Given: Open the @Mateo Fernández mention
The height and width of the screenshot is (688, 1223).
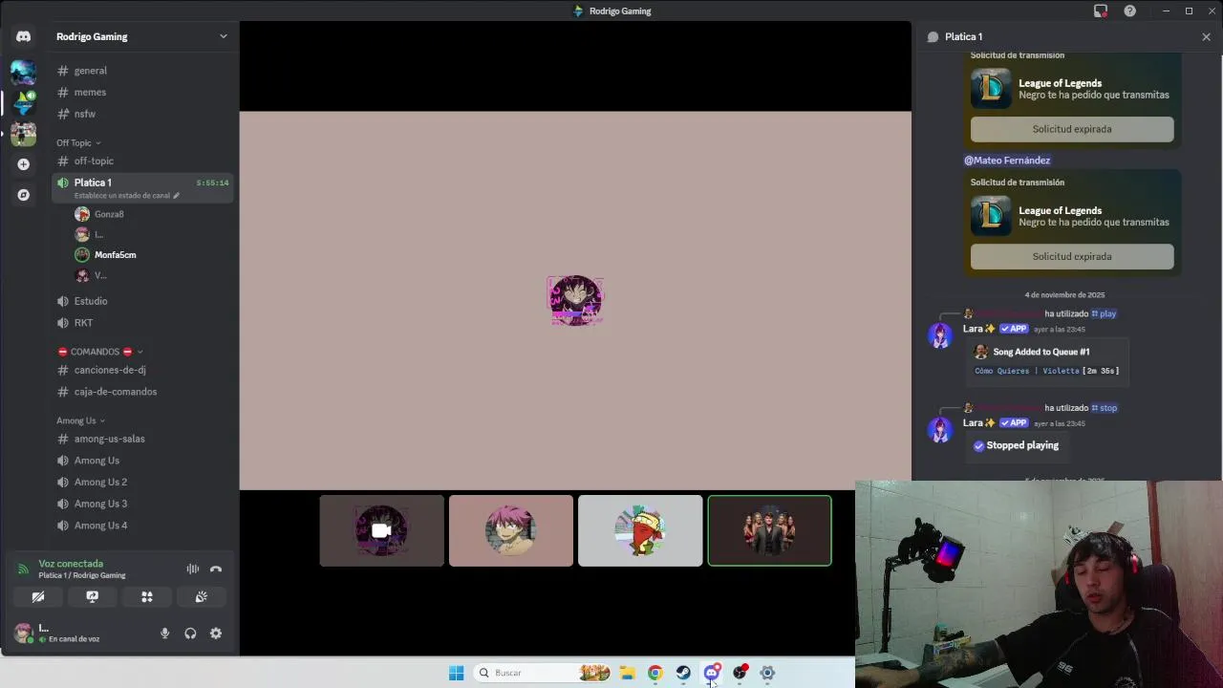Looking at the screenshot, I should (1007, 161).
